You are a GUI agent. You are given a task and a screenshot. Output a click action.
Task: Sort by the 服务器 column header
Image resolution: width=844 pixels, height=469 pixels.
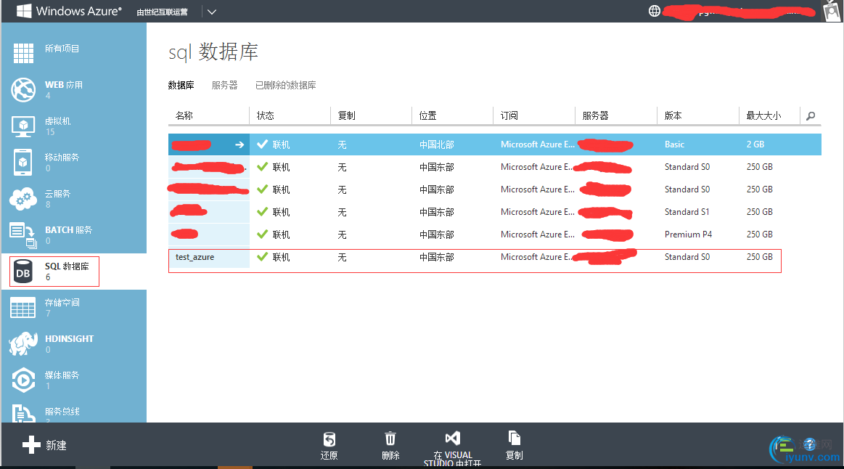pyautogui.click(x=595, y=115)
